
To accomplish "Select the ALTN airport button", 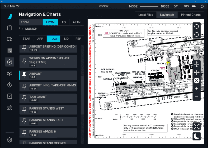I will [77, 22].
